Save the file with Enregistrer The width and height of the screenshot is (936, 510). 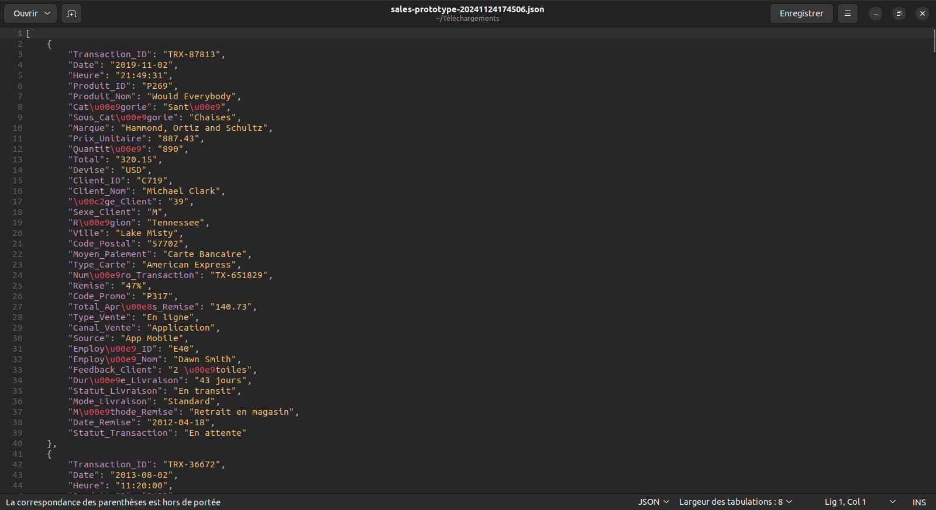[801, 13]
